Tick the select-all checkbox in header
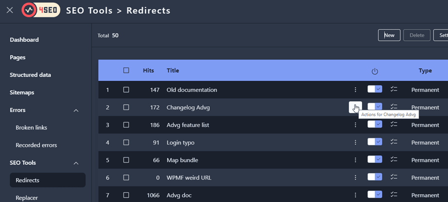448x202 pixels. 126,71
